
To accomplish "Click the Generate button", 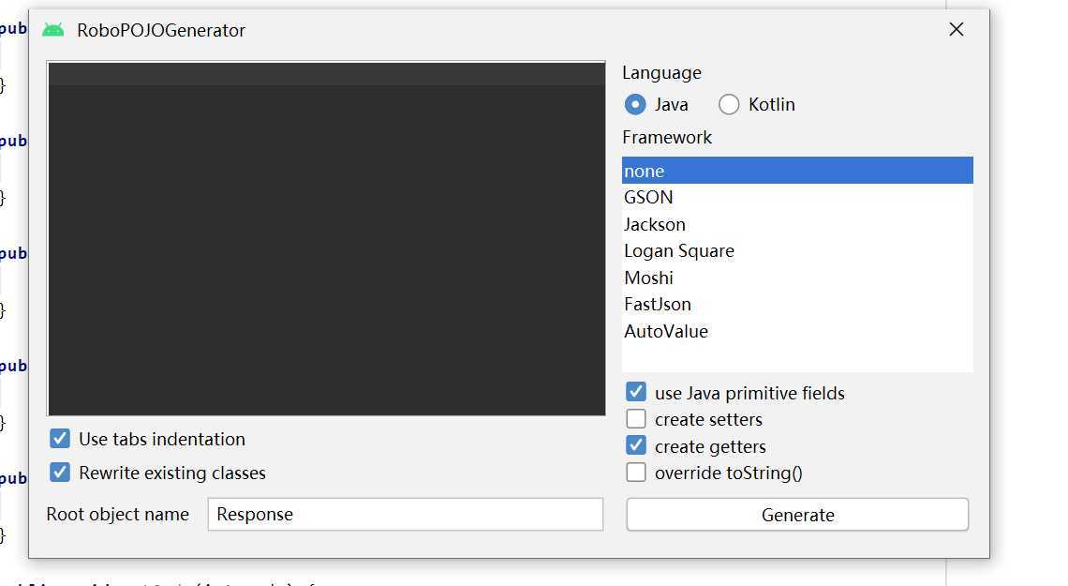I will point(797,515).
